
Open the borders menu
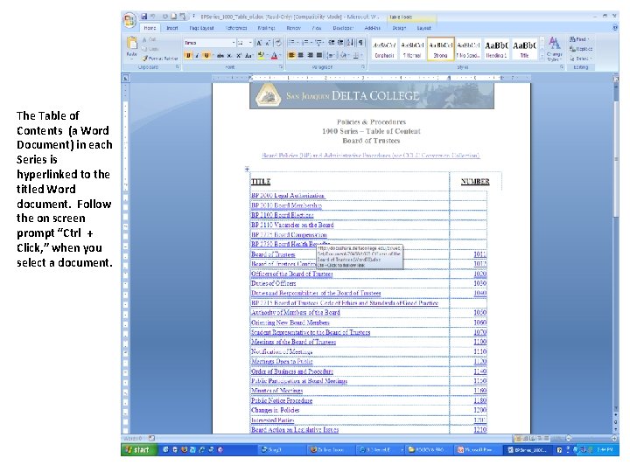click(x=357, y=55)
